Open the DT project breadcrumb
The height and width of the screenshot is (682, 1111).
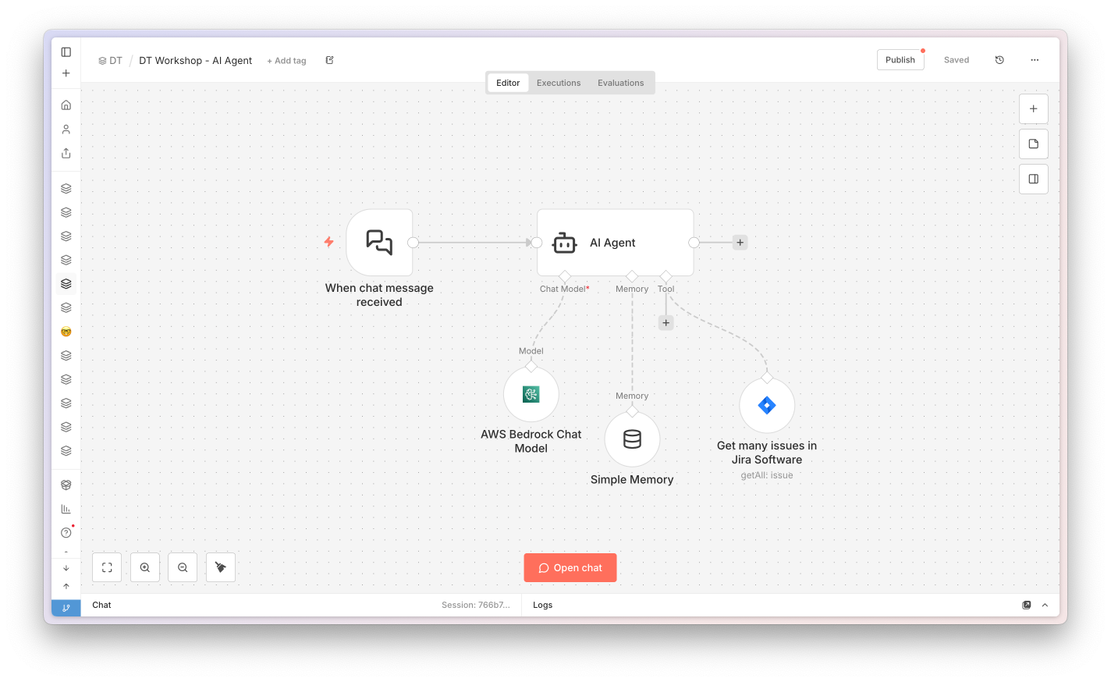[x=110, y=61]
